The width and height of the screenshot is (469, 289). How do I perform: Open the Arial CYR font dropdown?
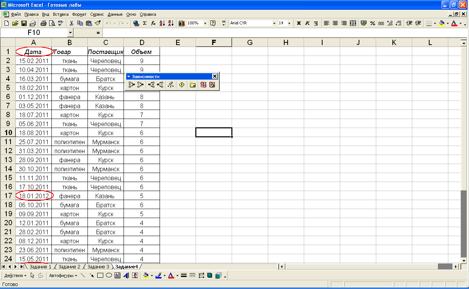[274, 23]
